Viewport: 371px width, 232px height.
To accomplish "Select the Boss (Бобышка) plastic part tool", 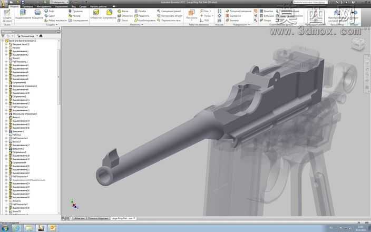I will pos(267,16).
